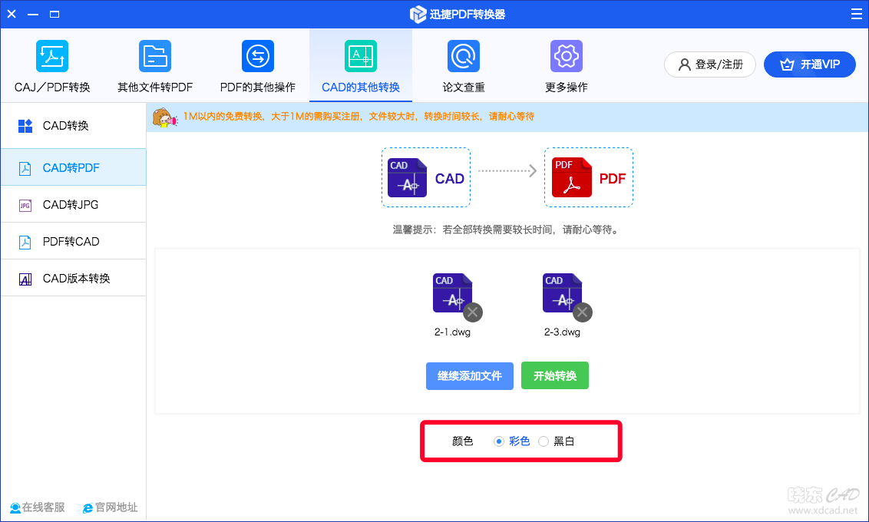Open the CAJ/PDF转换 icon
Image resolution: width=869 pixels, height=522 pixels.
pyautogui.click(x=52, y=56)
